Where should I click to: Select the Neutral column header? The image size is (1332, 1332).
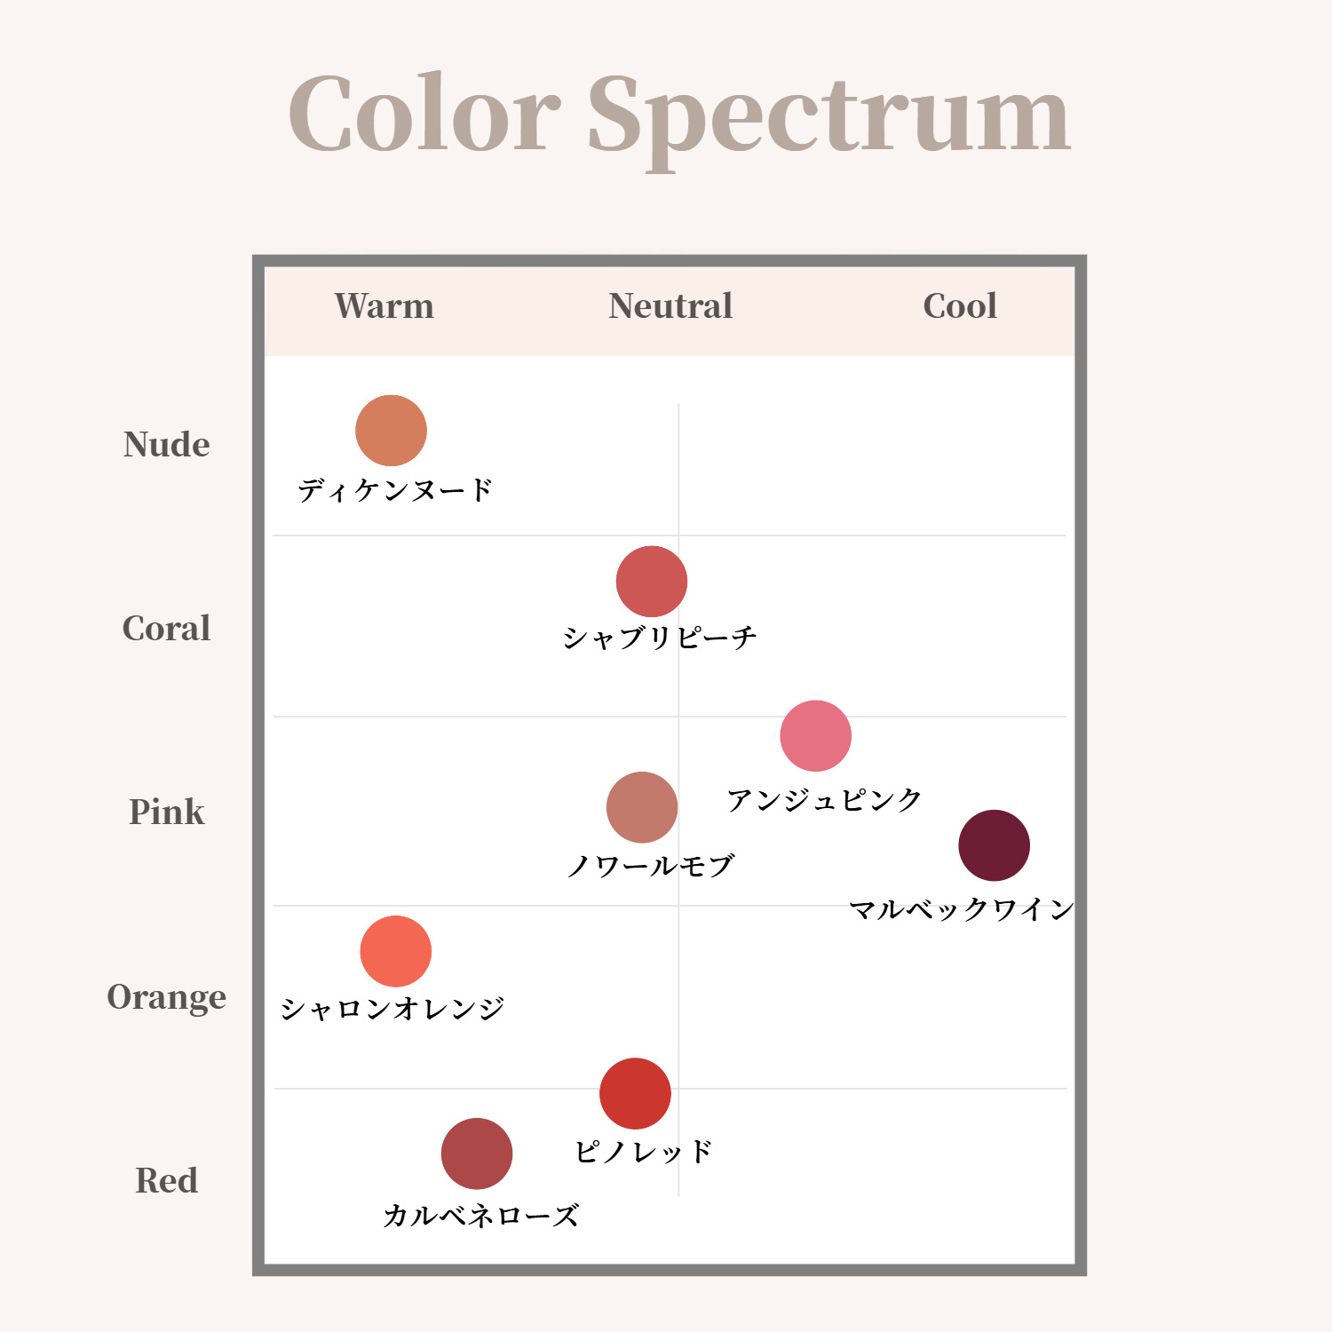(x=670, y=306)
